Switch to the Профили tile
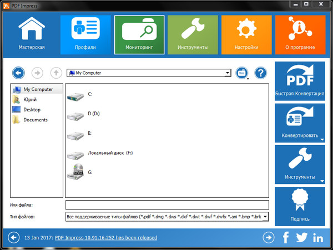The width and height of the screenshot is (333, 250). [85, 34]
